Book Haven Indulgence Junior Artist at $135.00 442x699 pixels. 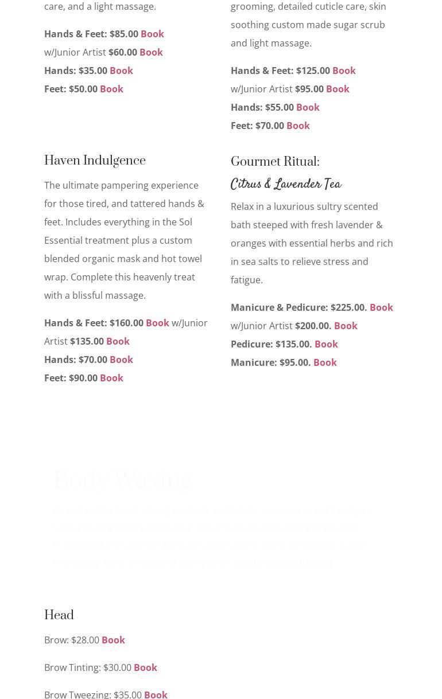118,341
